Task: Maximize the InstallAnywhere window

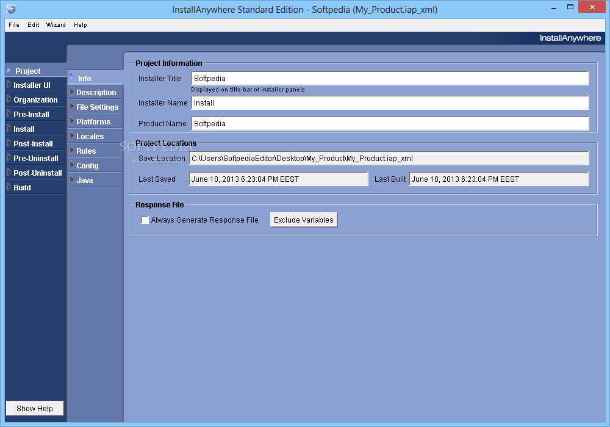Action: (570, 7)
